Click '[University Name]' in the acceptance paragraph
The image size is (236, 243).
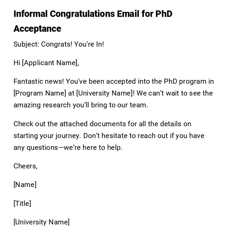pyautogui.click(x=105, y=93)
